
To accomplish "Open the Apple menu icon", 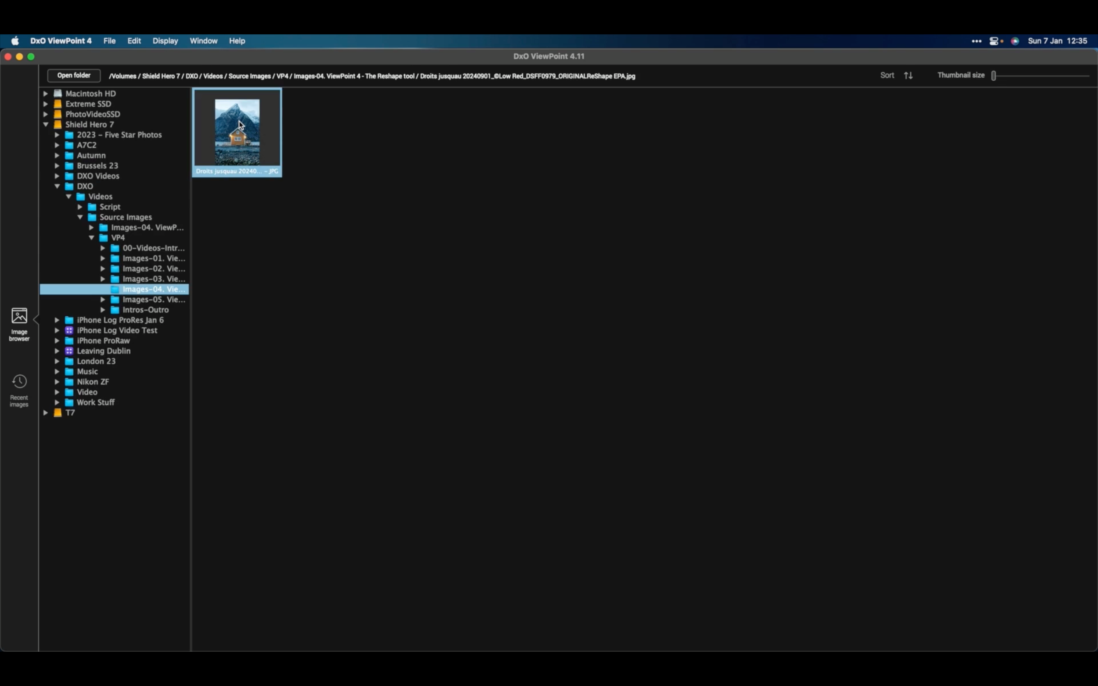I will (15, 41).
